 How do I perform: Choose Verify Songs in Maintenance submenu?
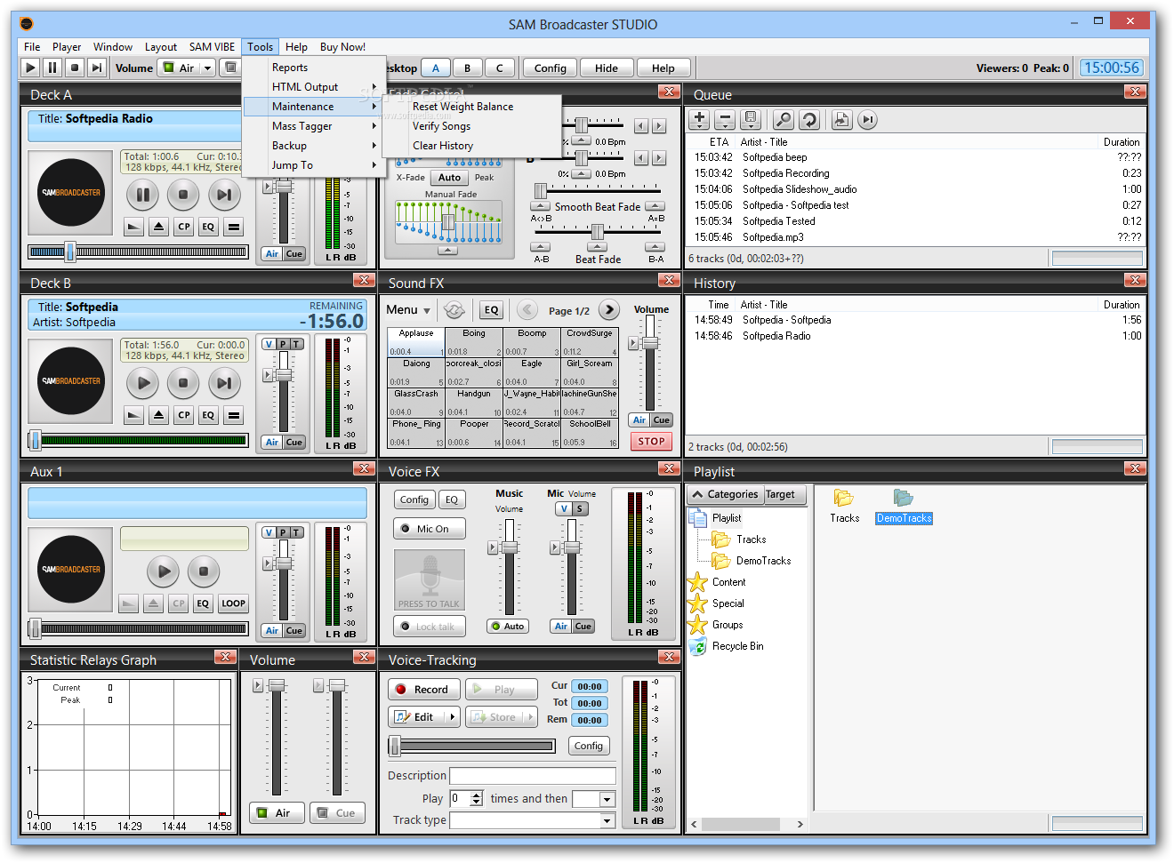click(x=472, y=126)
